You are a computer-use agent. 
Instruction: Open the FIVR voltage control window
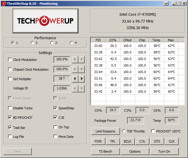click(x=98, y=141)
